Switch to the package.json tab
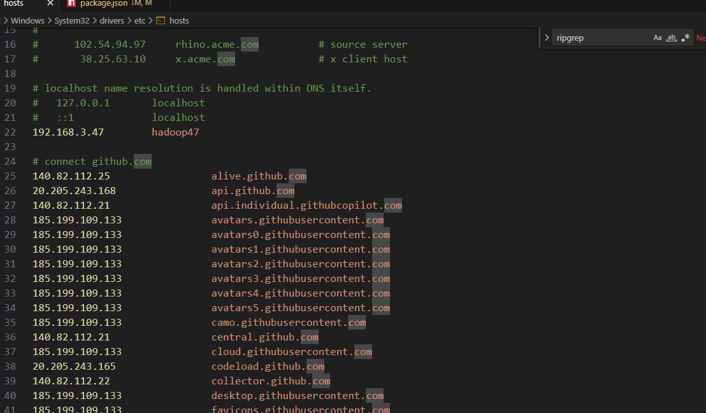The image size is (706, 413). 104,4
